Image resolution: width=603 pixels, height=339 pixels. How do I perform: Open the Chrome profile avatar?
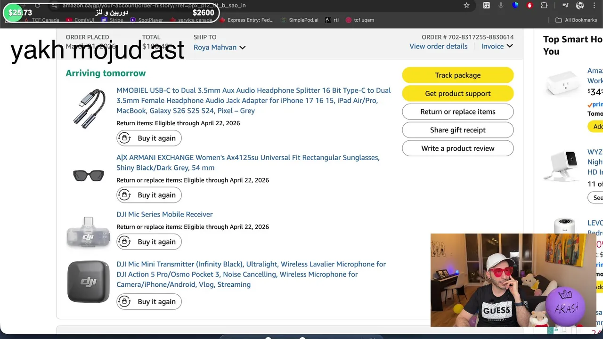click(580, 5)
